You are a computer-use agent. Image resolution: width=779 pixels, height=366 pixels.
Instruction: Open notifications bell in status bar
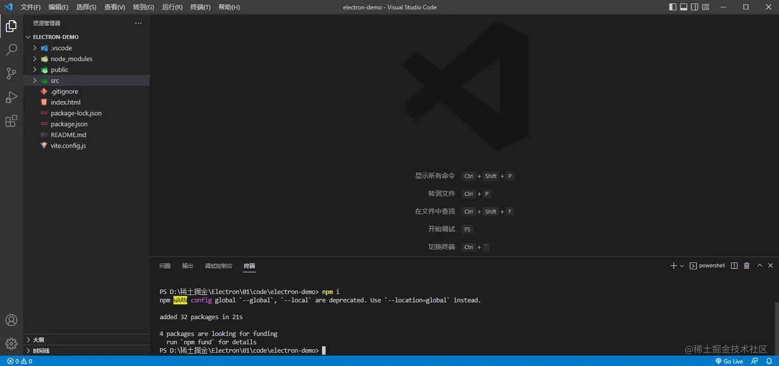click(x=770, y=361)
